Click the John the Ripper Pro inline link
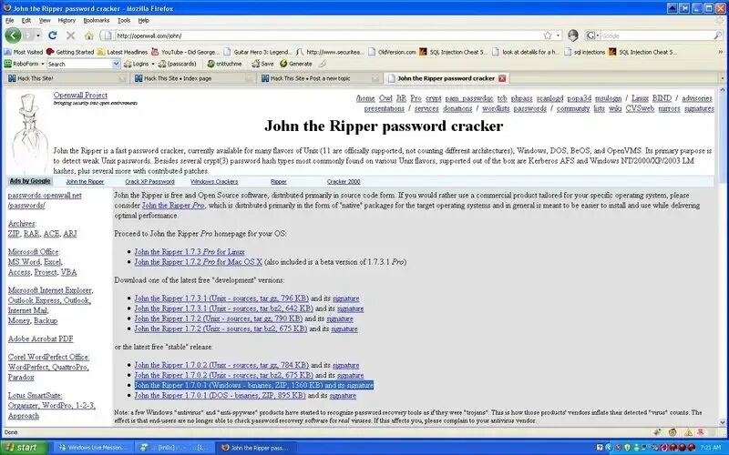This screenshot has width=729, height=455. coord(173,206)
